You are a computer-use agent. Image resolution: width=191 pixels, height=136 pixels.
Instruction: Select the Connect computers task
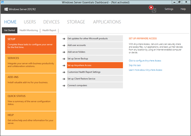pyautogui.click(x=95, y=85)
